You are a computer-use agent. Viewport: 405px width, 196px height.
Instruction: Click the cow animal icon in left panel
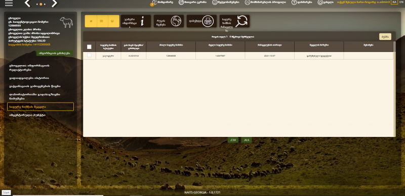[x=66, y=22]
